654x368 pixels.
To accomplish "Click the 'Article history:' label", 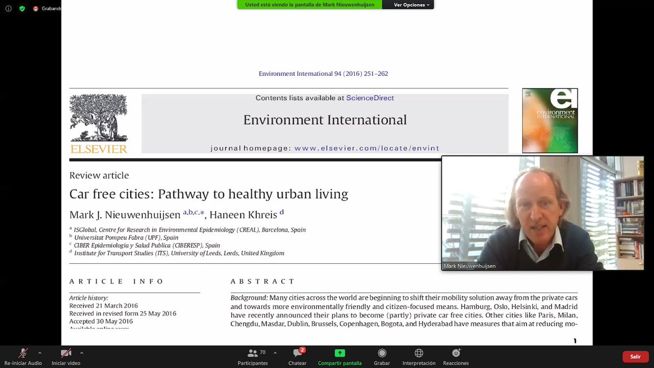I will point(89,298).
